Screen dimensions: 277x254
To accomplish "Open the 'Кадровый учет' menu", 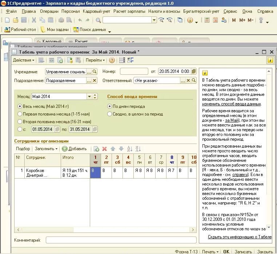I will point(96,11).
